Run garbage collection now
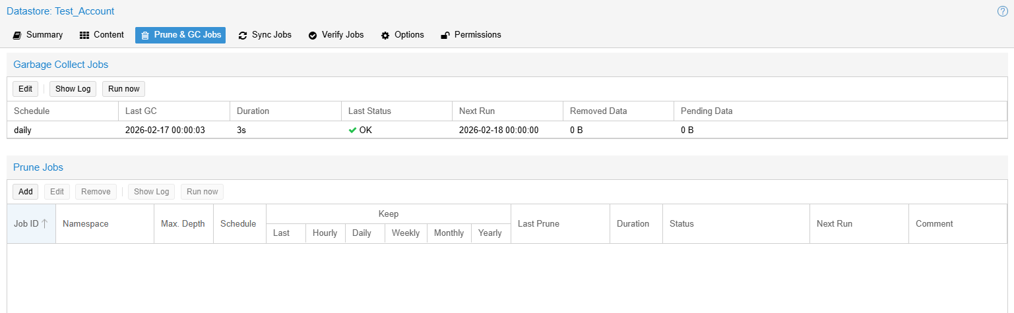Image resolution: width=1014 pixels, height=313 pixels. pos(123,89)
